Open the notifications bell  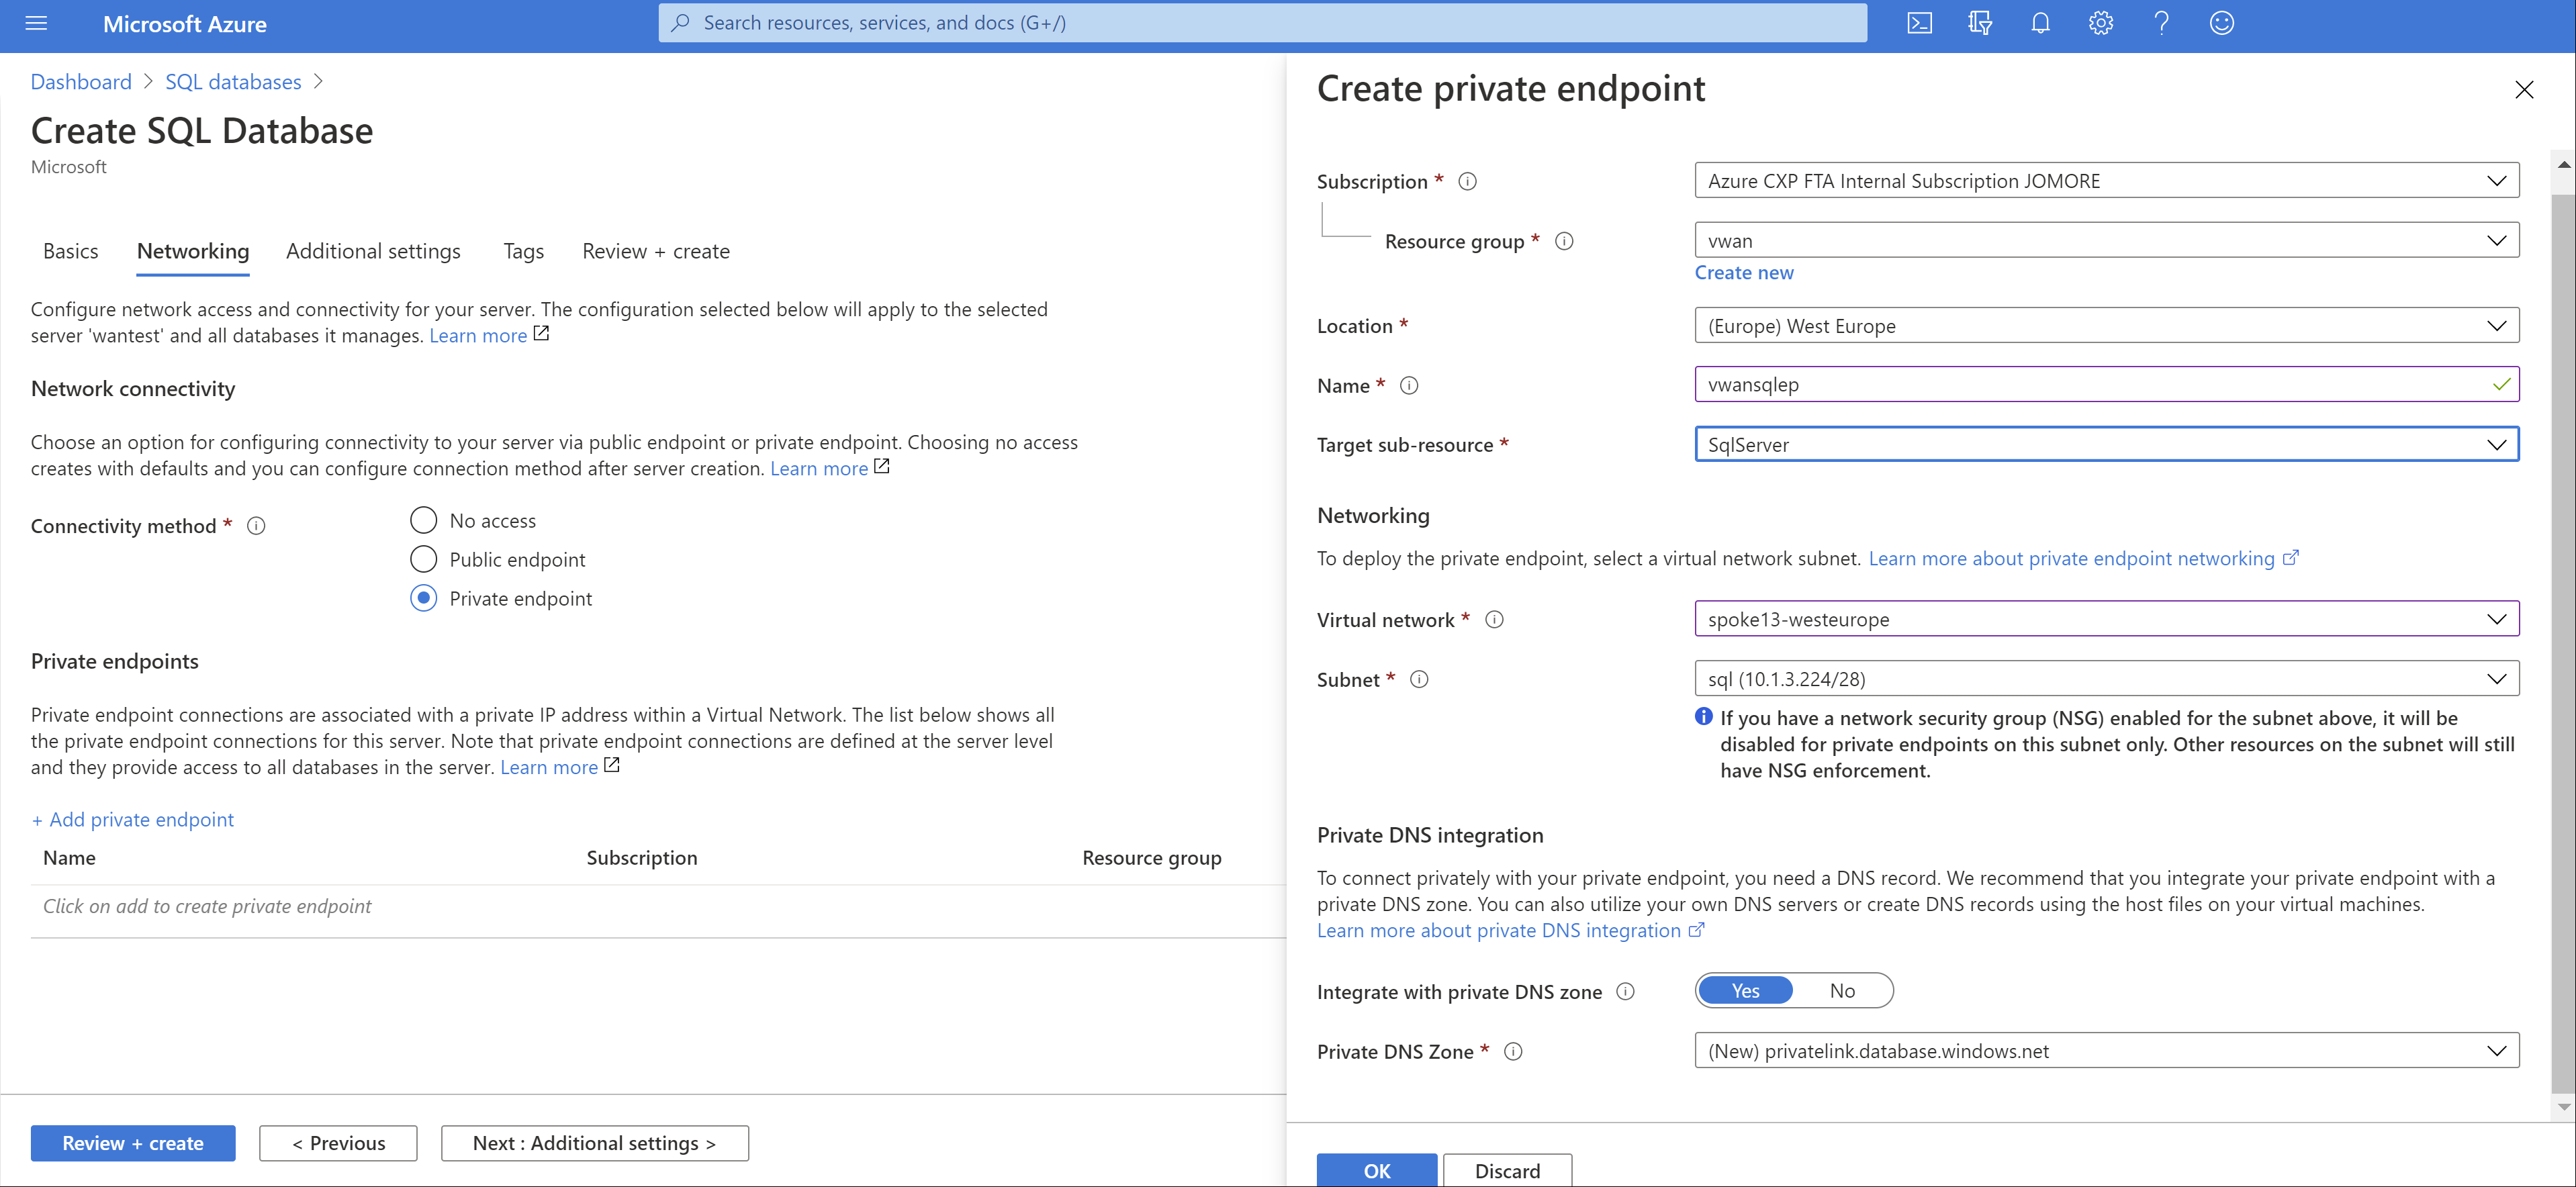pos(2040,23)
